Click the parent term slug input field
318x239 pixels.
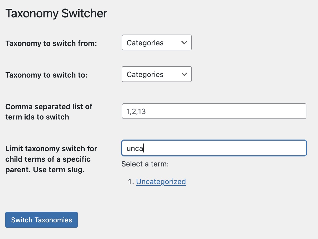(x=224, y=148)
